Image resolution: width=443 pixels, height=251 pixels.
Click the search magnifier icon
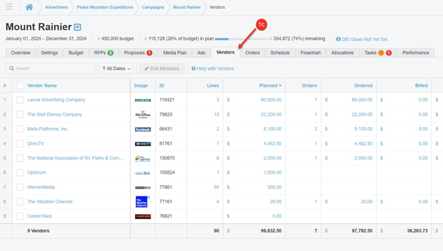12,68
